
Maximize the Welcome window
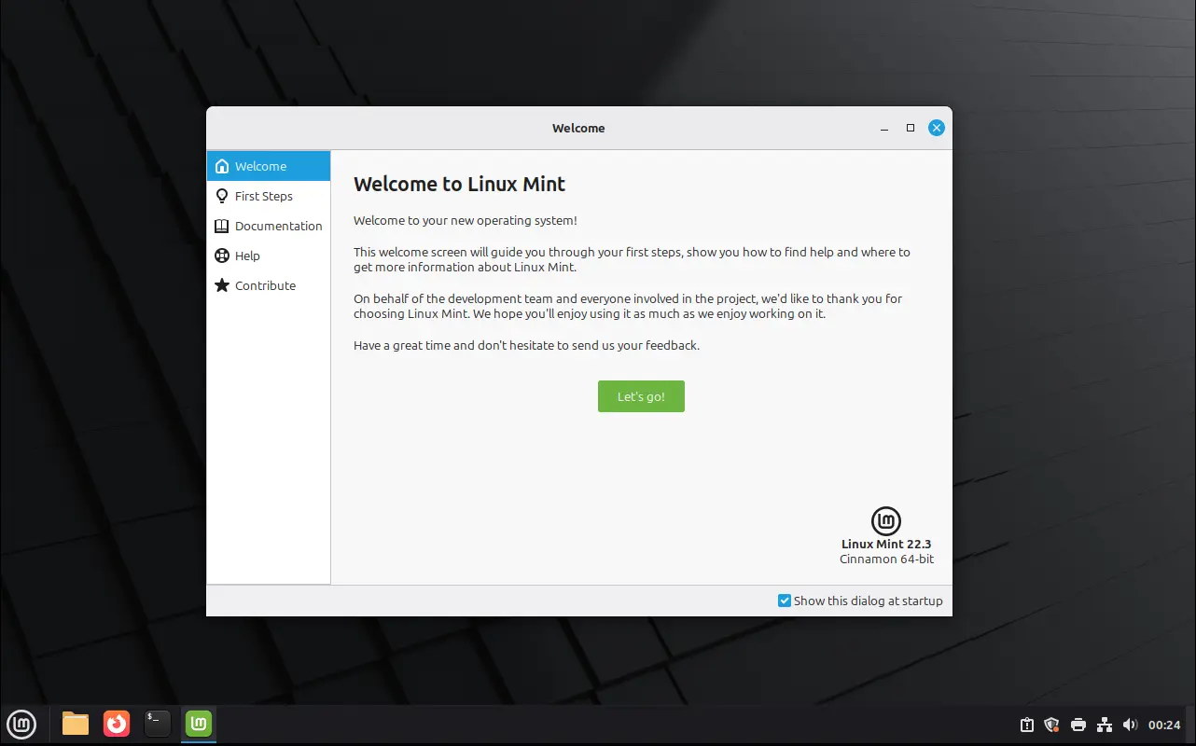pyautogui.click(x=911, y=128)
